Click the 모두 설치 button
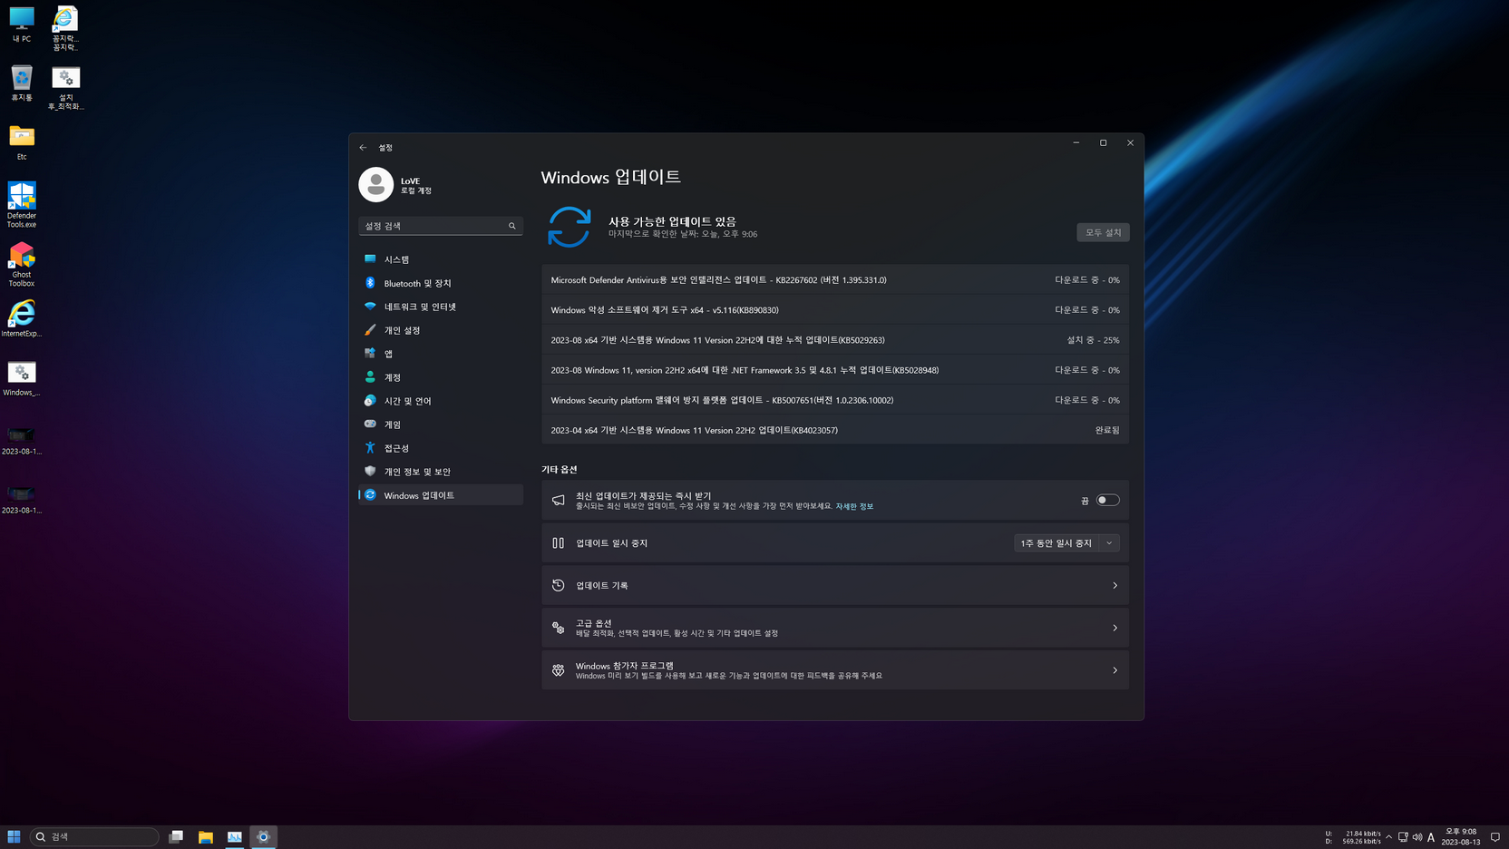Screen dimensions: 1509x849 [1103, 232]
